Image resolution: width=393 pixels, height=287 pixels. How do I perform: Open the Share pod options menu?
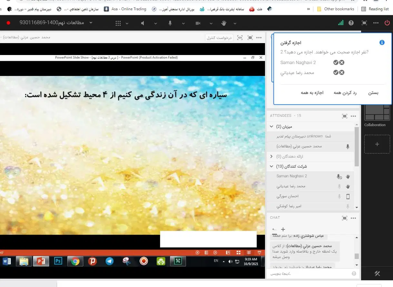[259, 38]
